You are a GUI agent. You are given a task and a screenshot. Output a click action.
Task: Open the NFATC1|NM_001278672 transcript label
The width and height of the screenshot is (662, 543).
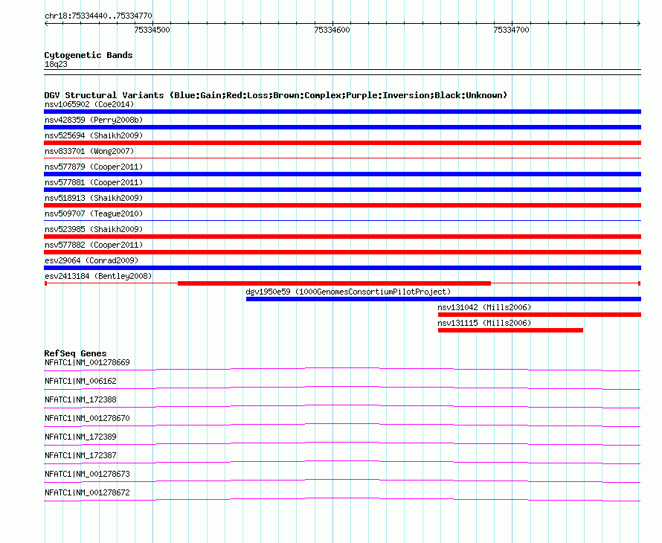87,492
